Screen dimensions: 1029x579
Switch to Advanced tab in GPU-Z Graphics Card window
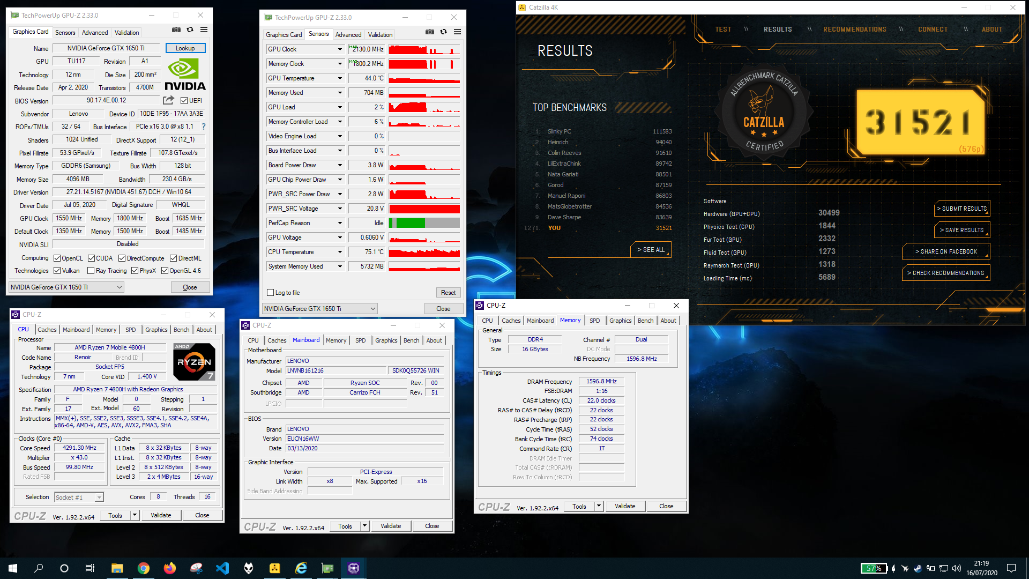coord(95,33)
